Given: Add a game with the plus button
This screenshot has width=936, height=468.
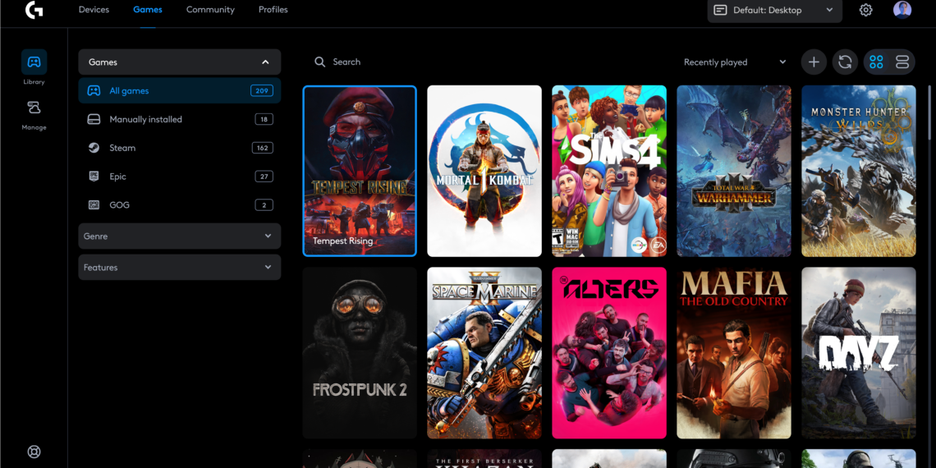Looking at the screenshot, I should (814, 62).
